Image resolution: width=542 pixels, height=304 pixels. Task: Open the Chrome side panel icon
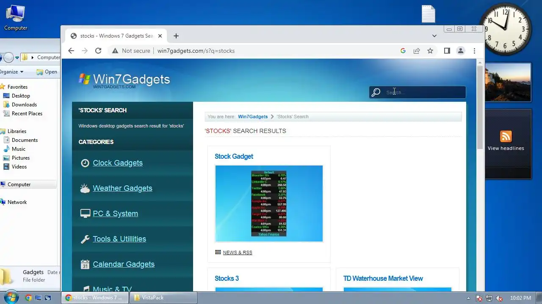(447, 51)
